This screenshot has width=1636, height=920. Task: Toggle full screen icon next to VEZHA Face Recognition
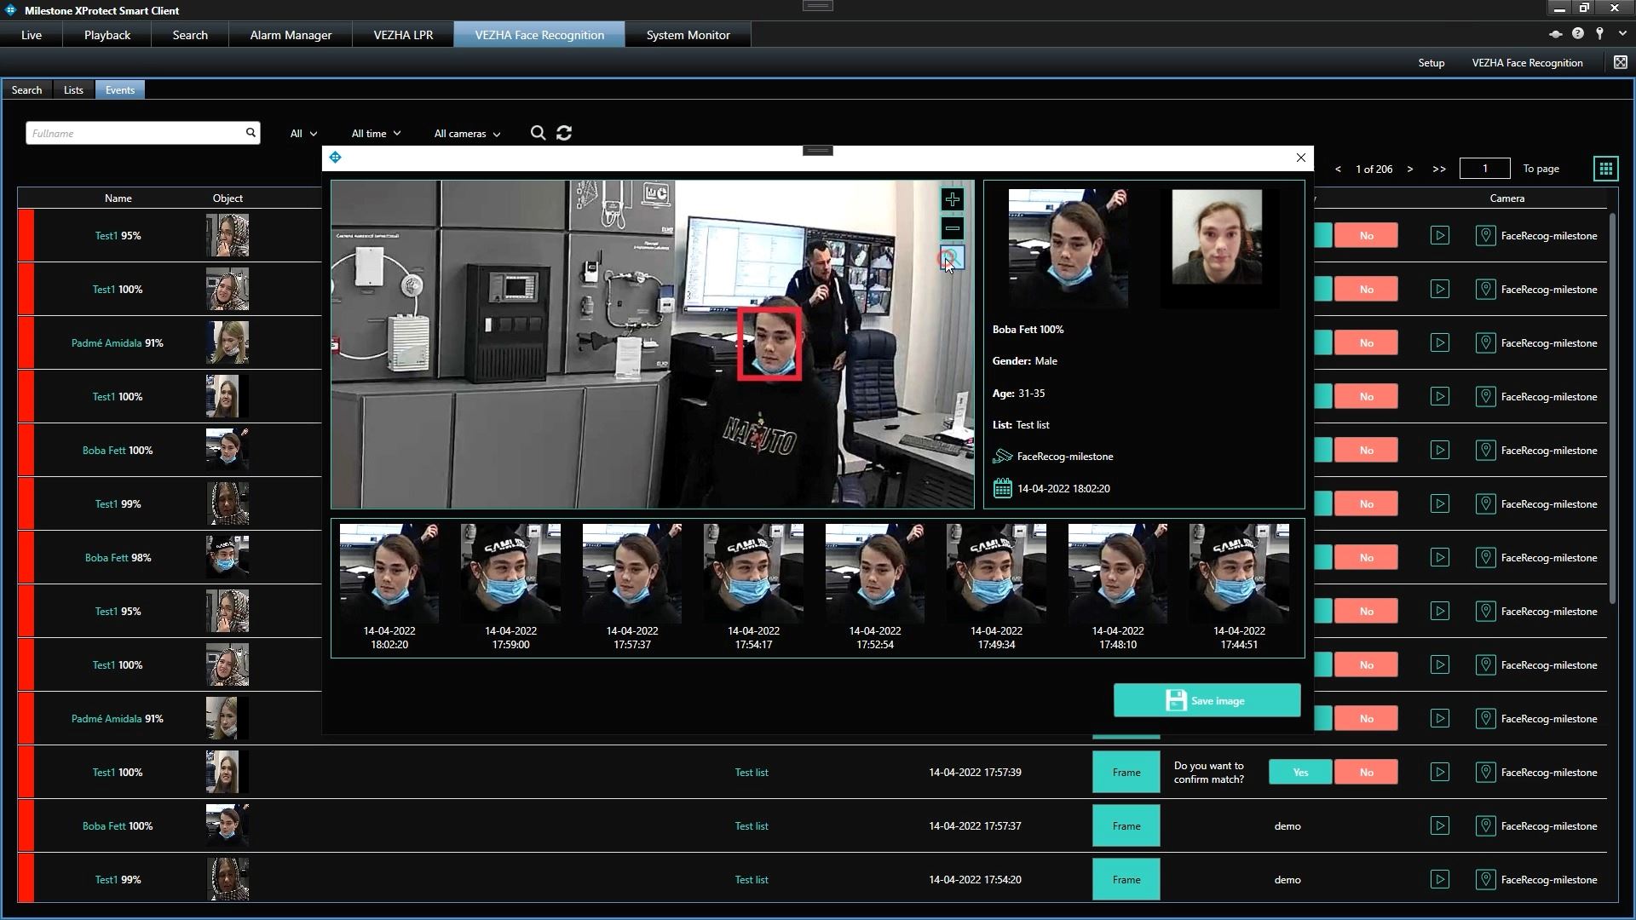pyautogui.click(x=1620, y=62)
